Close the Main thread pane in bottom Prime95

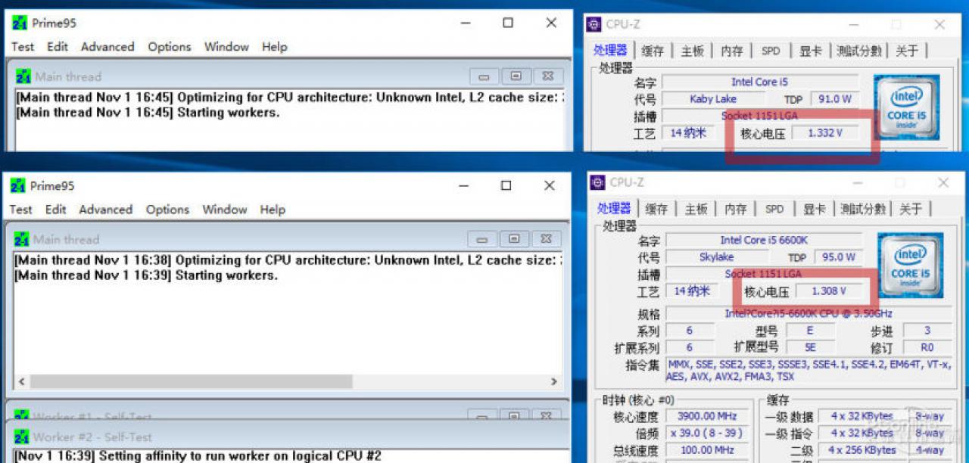(546, 239)
